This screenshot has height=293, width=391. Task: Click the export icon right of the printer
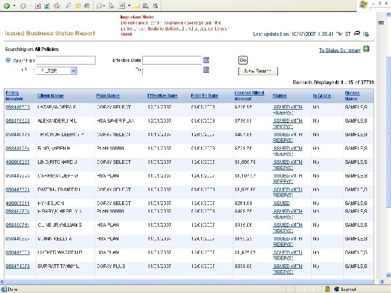[366, 34]
